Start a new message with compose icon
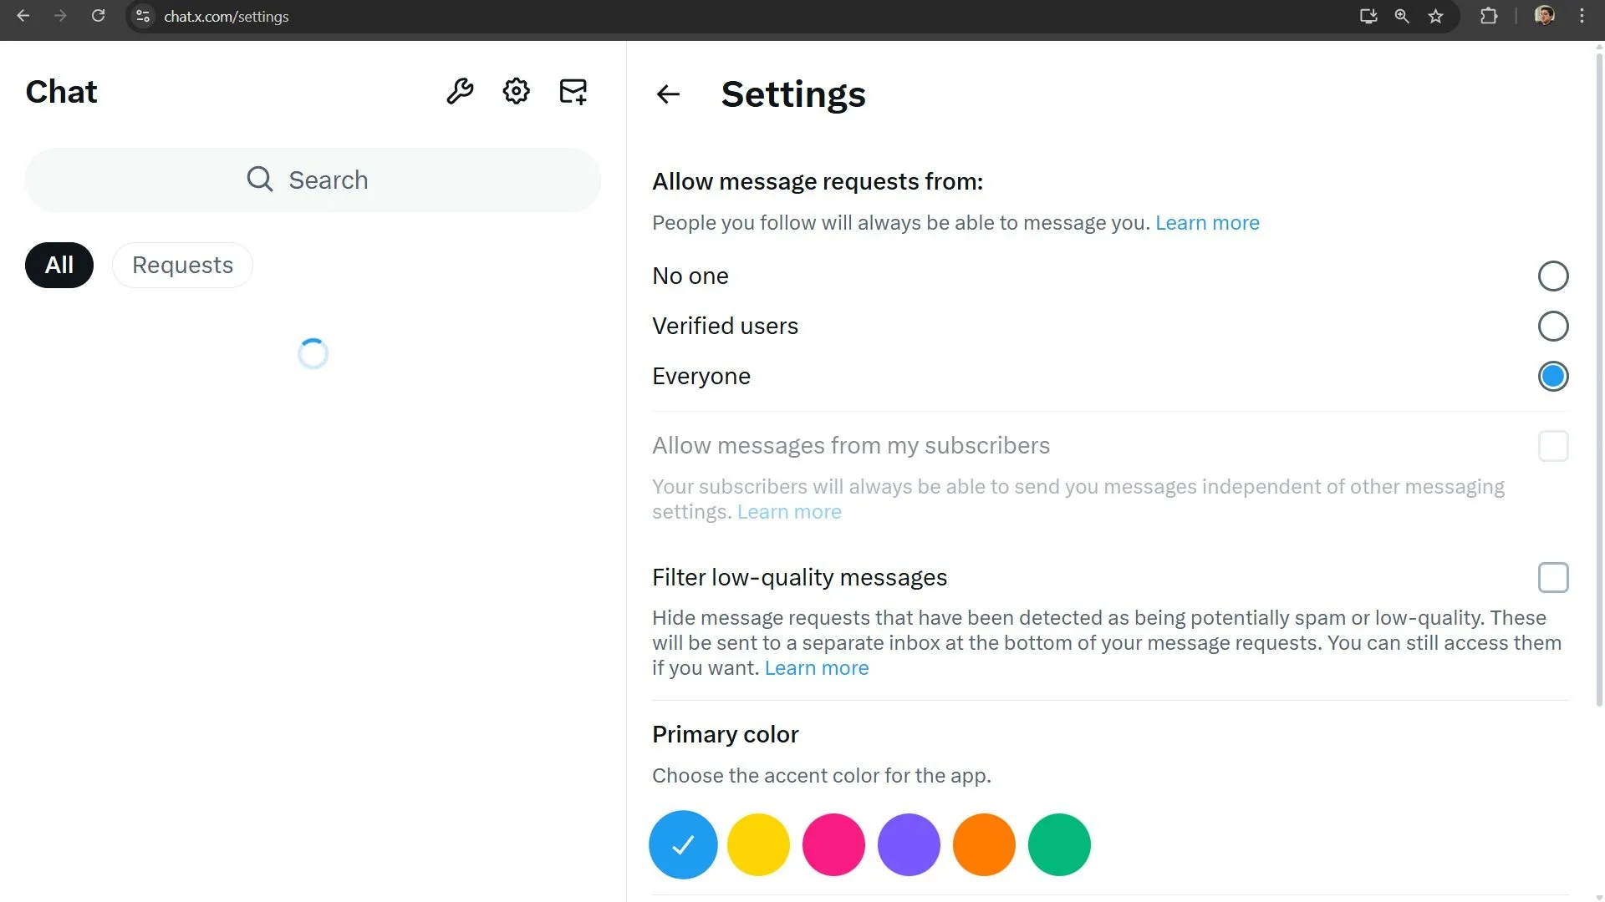The image size is (1605, 902). point(573,91)
